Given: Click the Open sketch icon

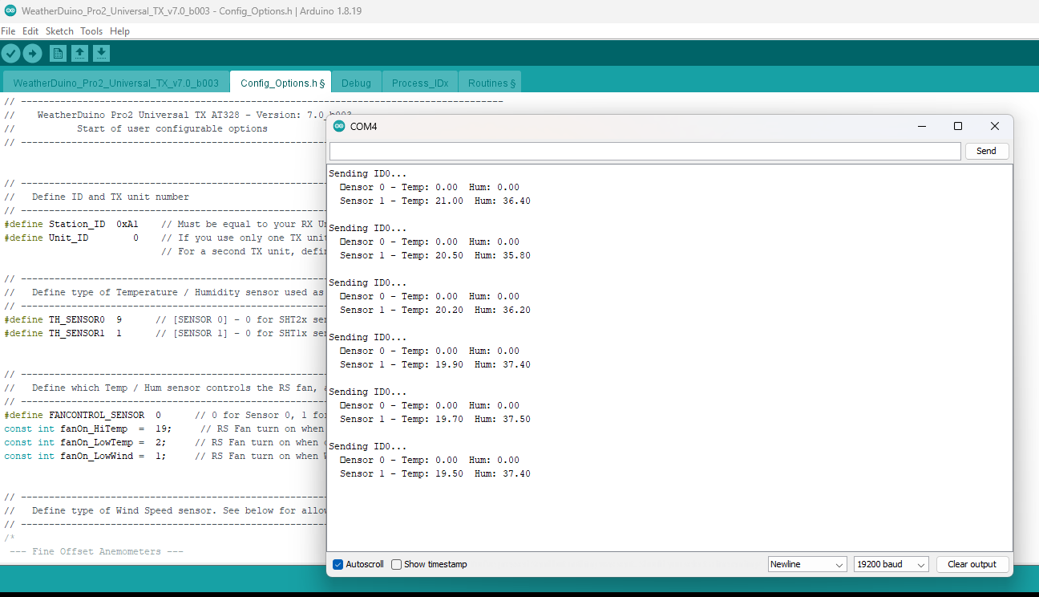Looking at the screenshot, I should [79, 54].
